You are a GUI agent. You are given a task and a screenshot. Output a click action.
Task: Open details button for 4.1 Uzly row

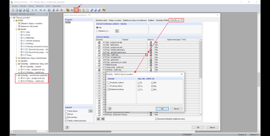point(146,42)
